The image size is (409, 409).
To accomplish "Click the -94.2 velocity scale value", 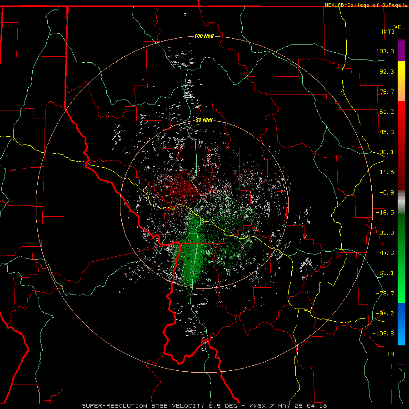I will [385, 314].
